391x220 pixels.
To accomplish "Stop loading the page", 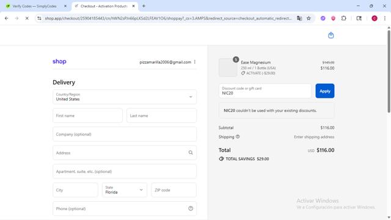I will [27, 18].
